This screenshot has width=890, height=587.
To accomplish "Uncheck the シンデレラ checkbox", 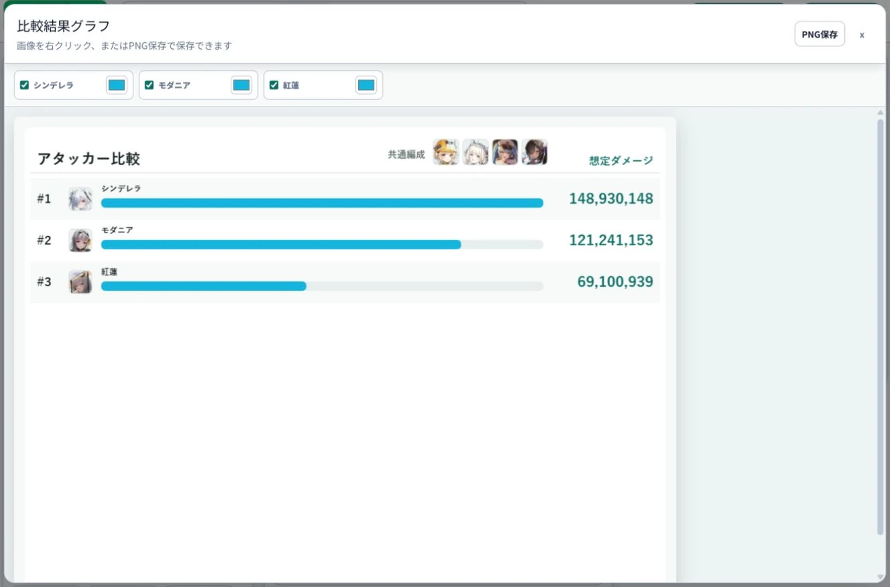I will point(25,85).
